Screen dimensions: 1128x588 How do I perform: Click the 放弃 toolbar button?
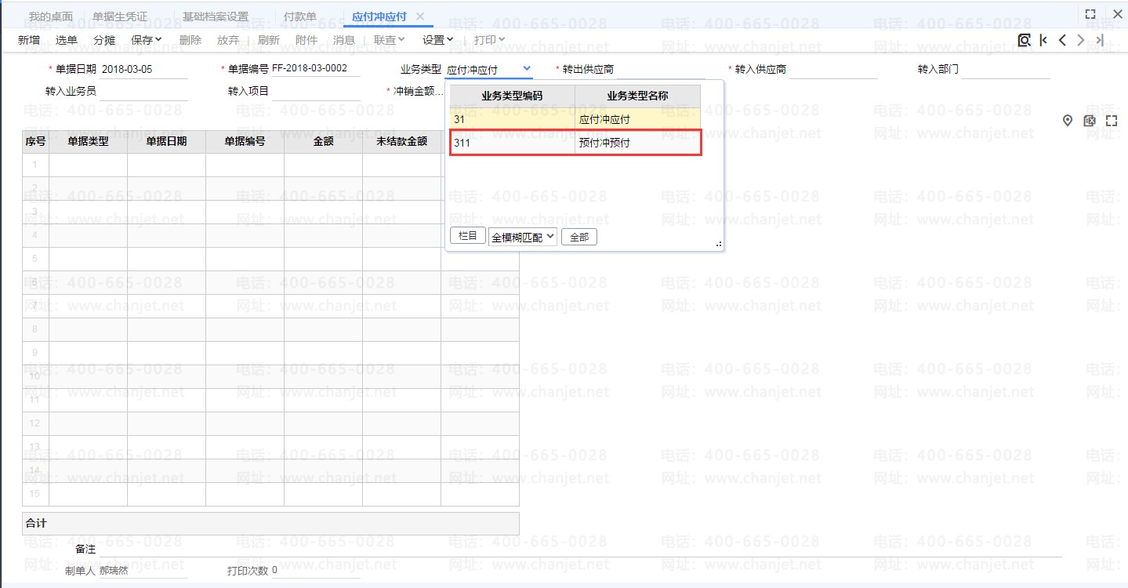228,40
